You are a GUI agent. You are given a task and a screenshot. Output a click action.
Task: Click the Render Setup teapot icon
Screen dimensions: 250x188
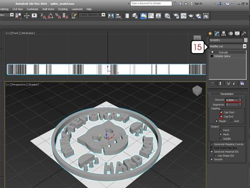176,15
